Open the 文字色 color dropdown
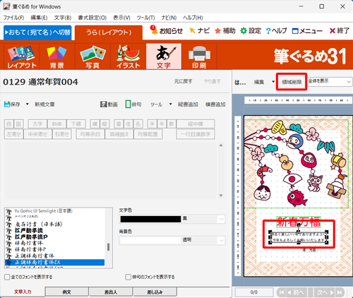353x298 pixels. (x=222, y=219)
